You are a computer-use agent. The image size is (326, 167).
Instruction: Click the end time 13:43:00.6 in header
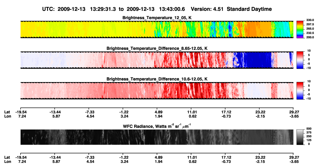[x=172, y=9]
